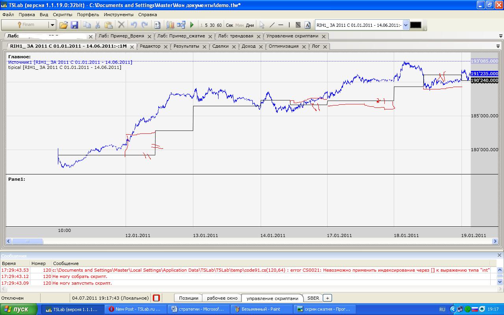Click the bar chart toolbar icon
The width and height of the screenshot is (504, 315).
click(170, 25)
